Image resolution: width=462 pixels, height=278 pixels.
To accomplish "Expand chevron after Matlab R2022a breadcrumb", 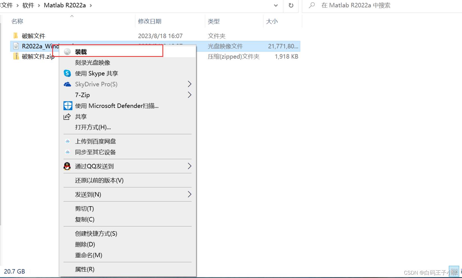I will point(91,5).
